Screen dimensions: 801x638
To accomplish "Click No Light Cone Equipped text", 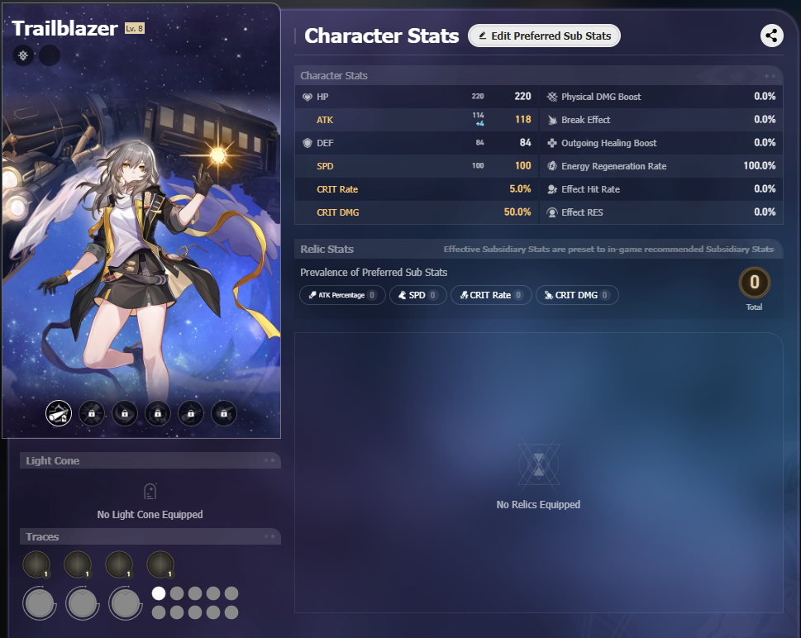I will coord(150,514).
